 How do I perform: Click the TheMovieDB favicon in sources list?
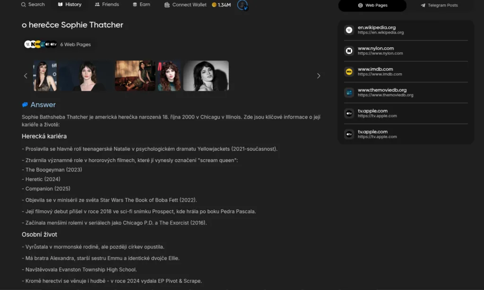point(349,93)
